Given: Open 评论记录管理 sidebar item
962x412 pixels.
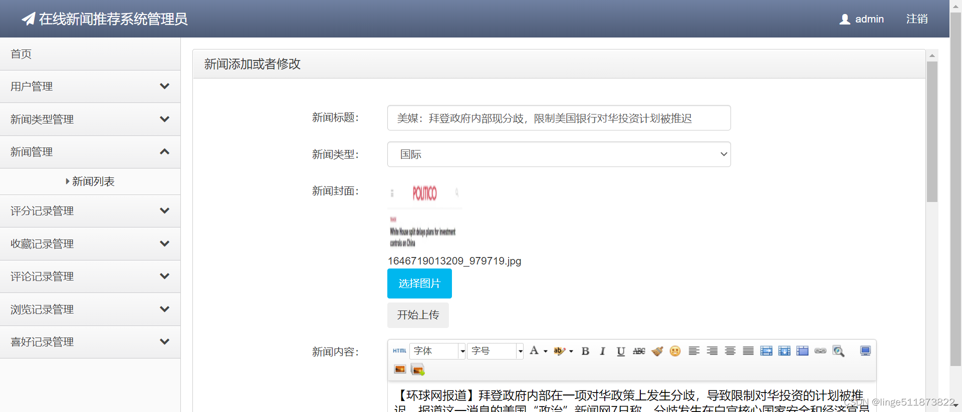Looking at the screenshot, I should tap(90, 276).
